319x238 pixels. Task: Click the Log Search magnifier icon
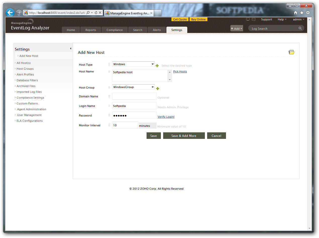tap(300, 28)
